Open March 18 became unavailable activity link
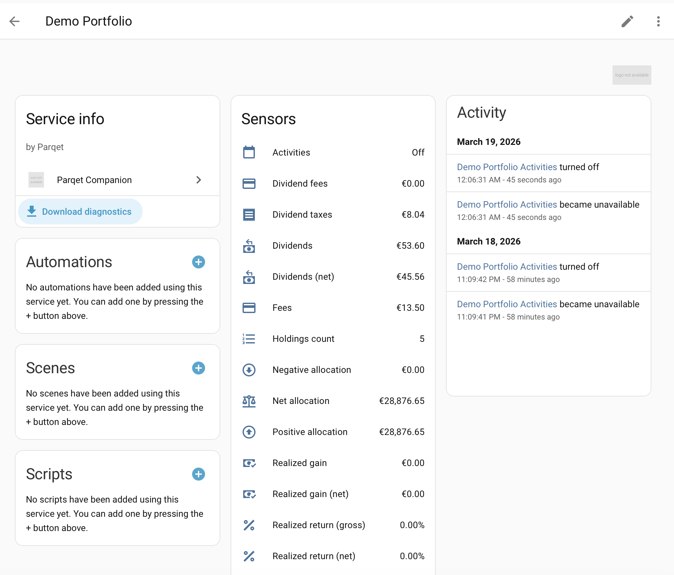 click(506, 304)
